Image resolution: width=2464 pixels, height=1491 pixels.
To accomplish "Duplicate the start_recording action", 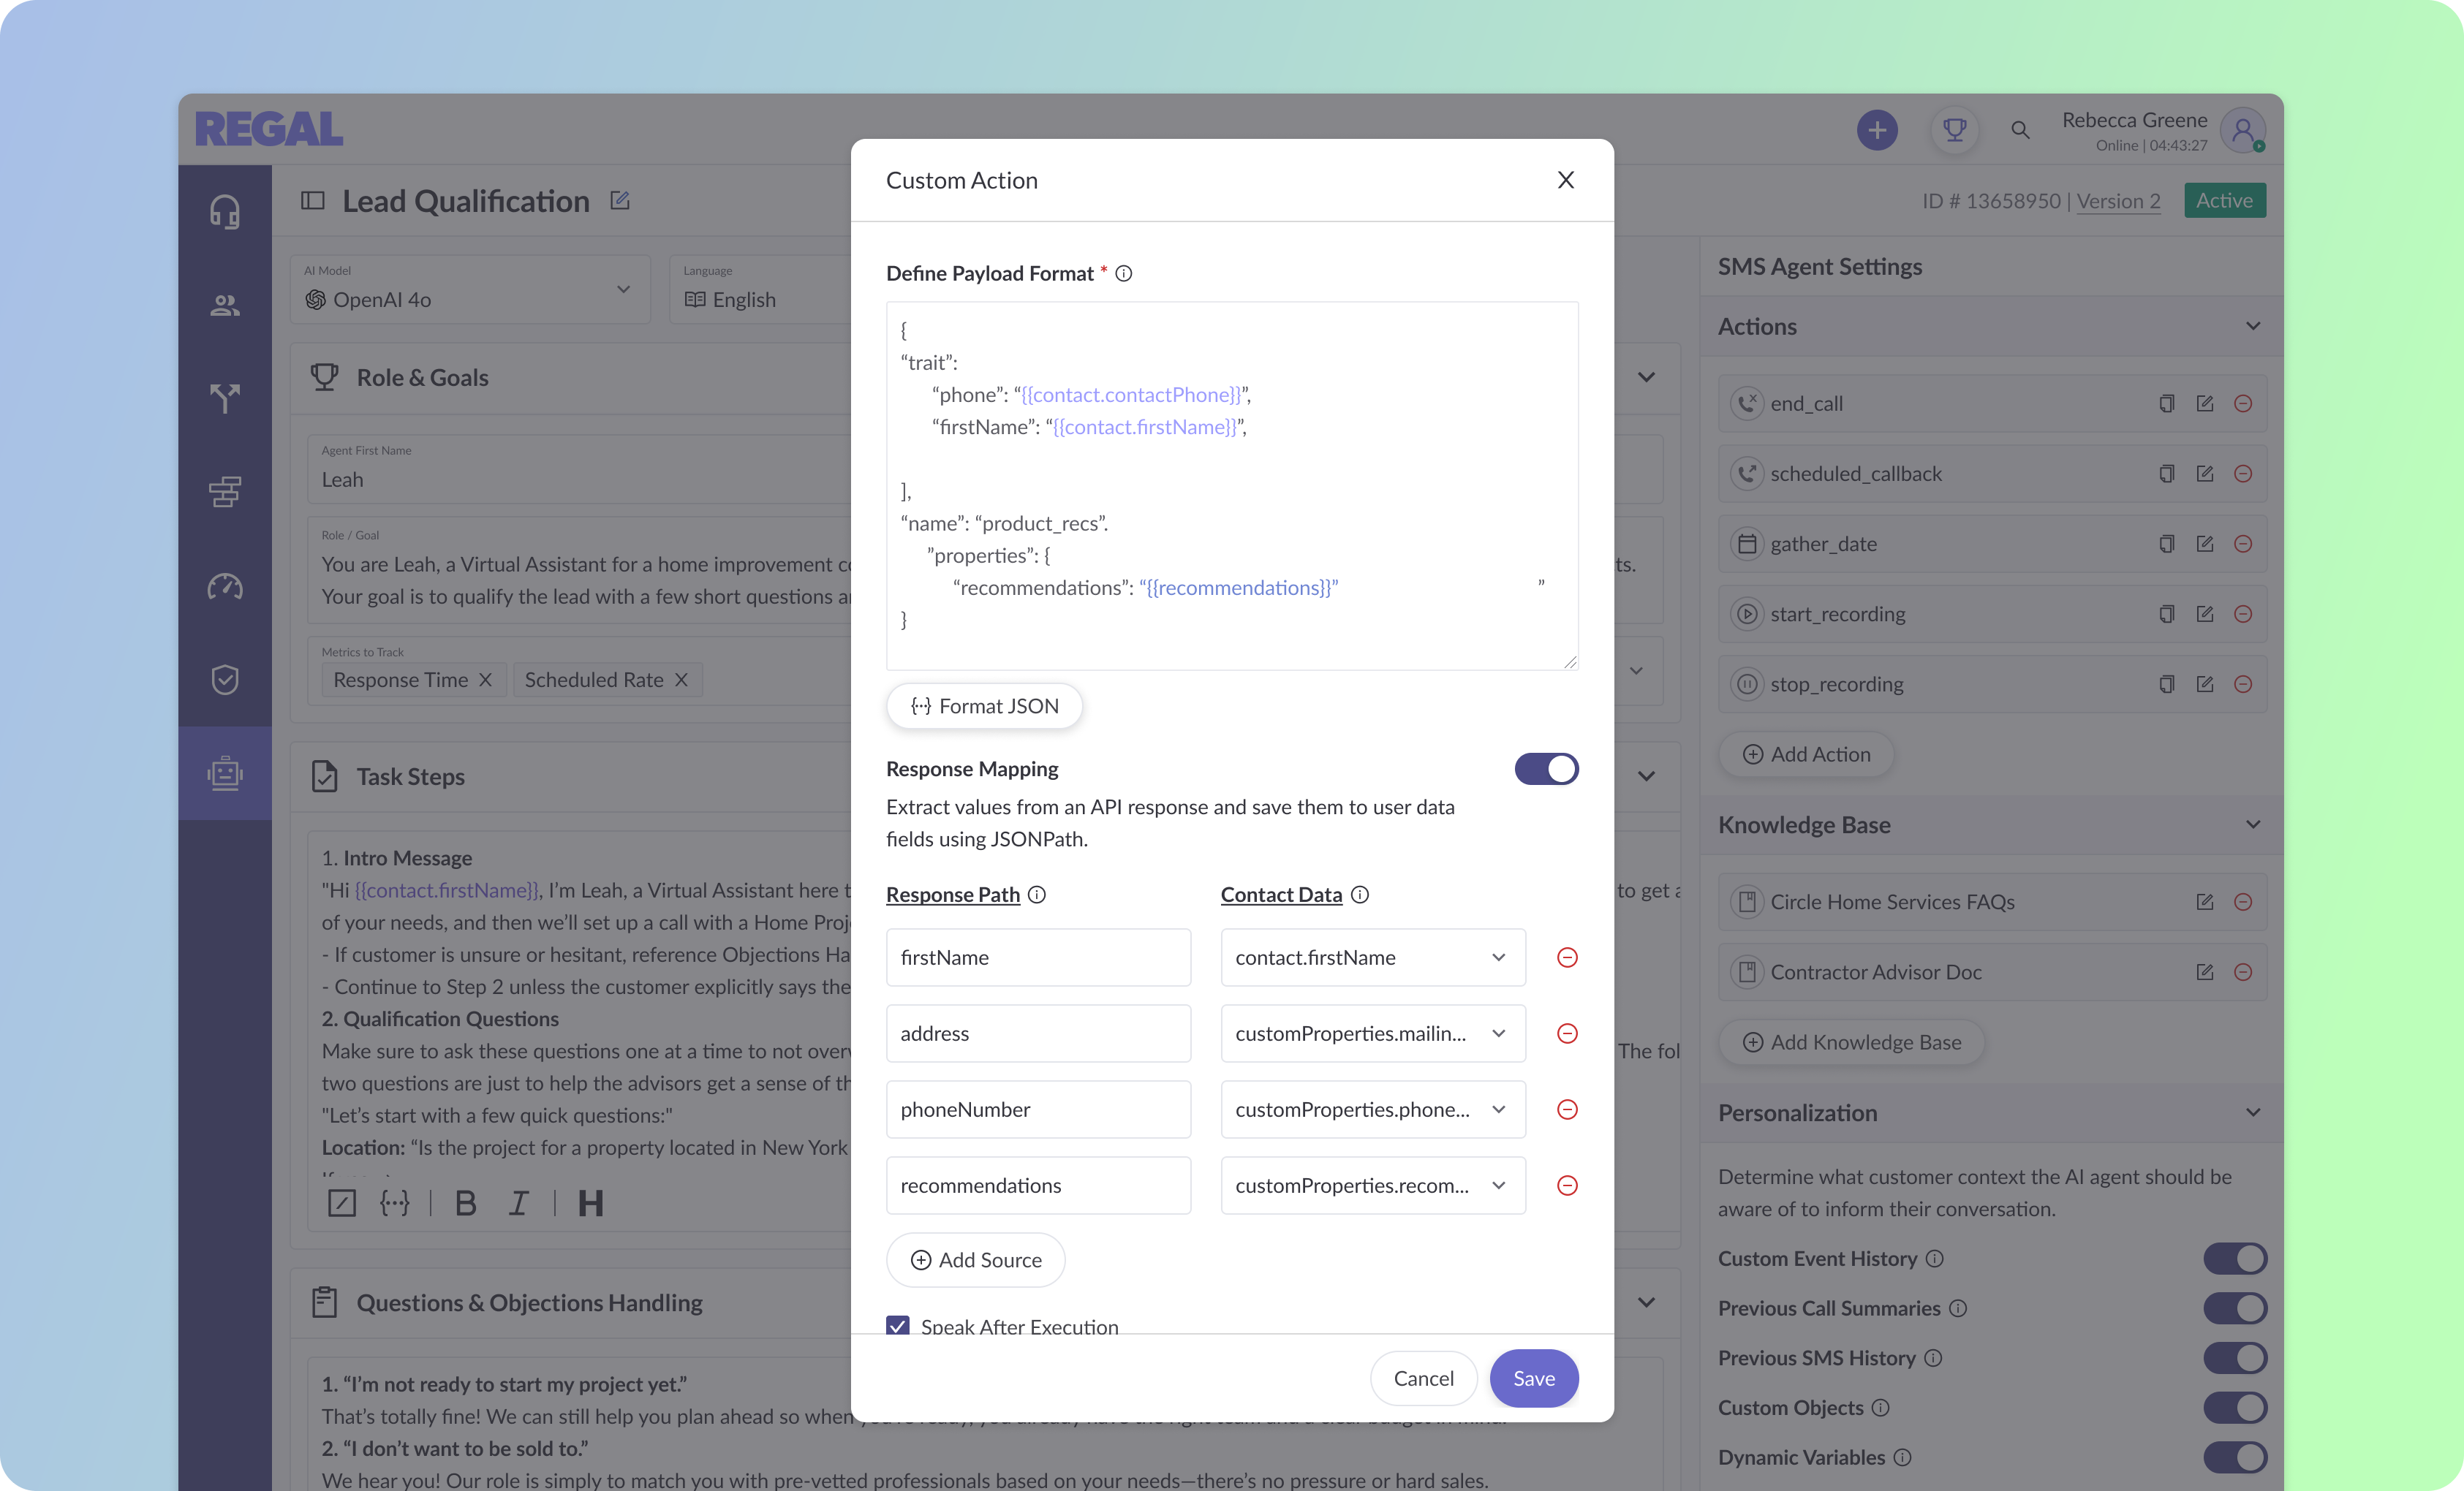I will coord(2166,614).
